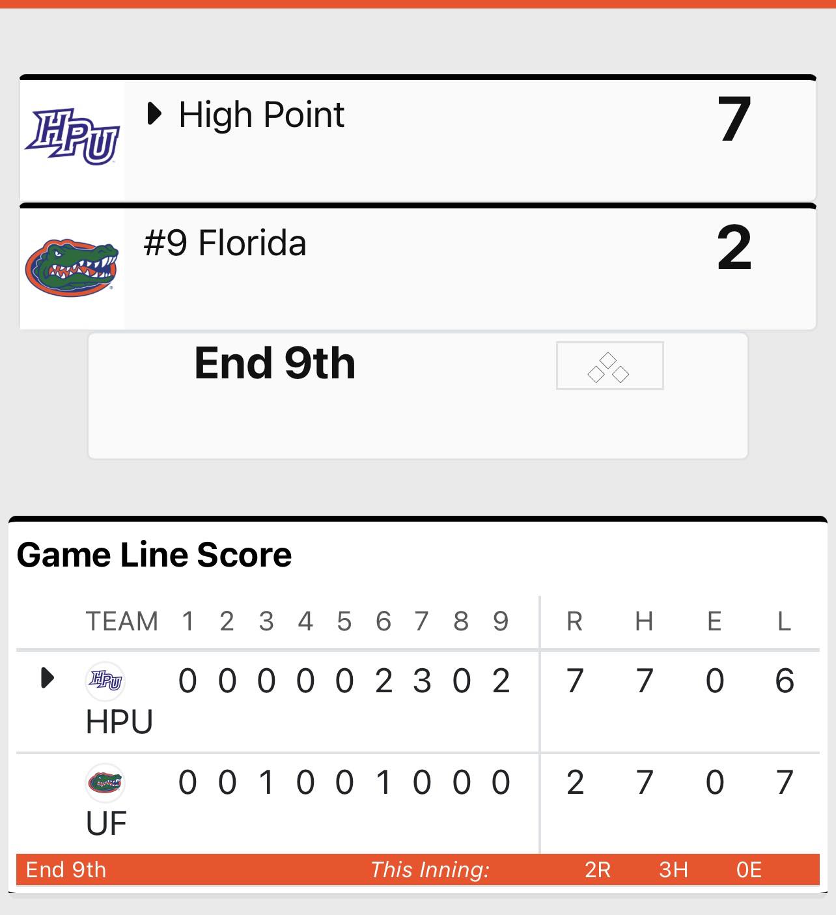
Task: Click the Game Line Score heading
Action: [154, 555]
